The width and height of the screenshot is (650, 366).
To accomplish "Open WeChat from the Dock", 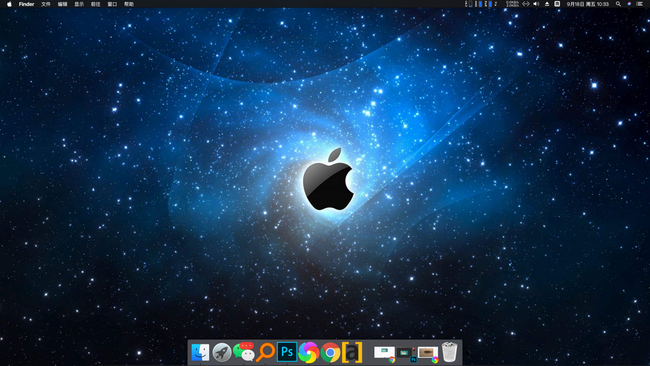I will (x=243, y=352).
